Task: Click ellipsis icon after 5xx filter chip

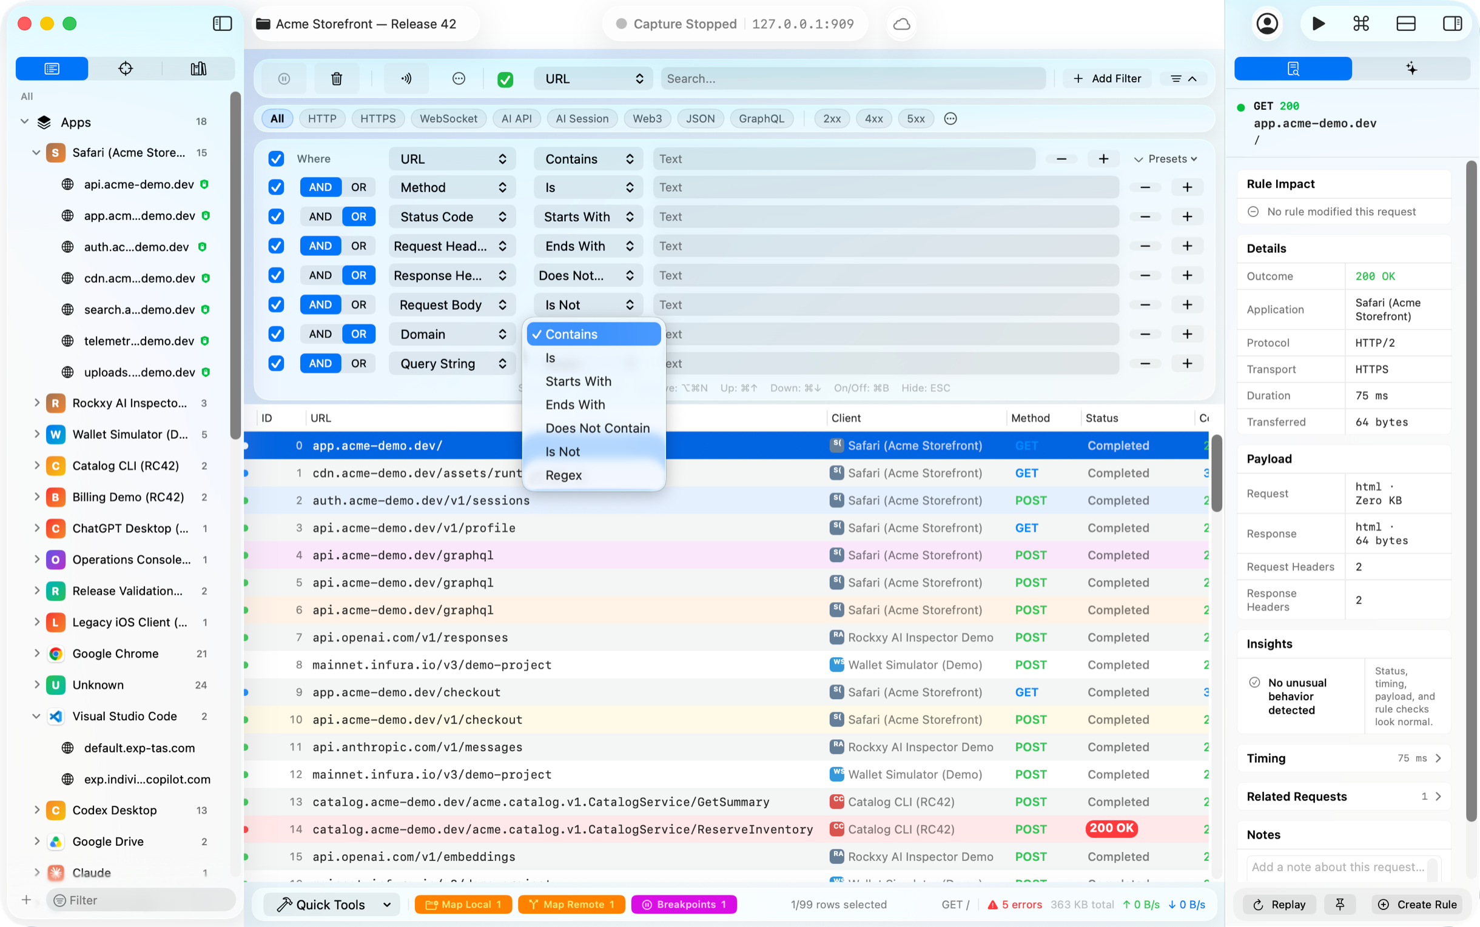Action: point(950,118)
